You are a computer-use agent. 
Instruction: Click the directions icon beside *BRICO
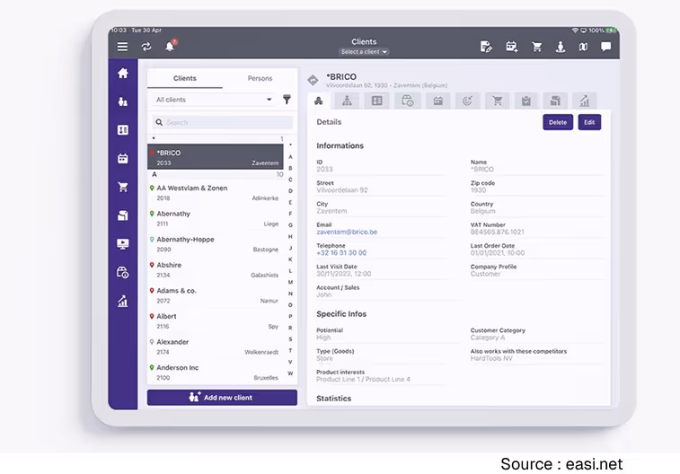pos(313,80)
